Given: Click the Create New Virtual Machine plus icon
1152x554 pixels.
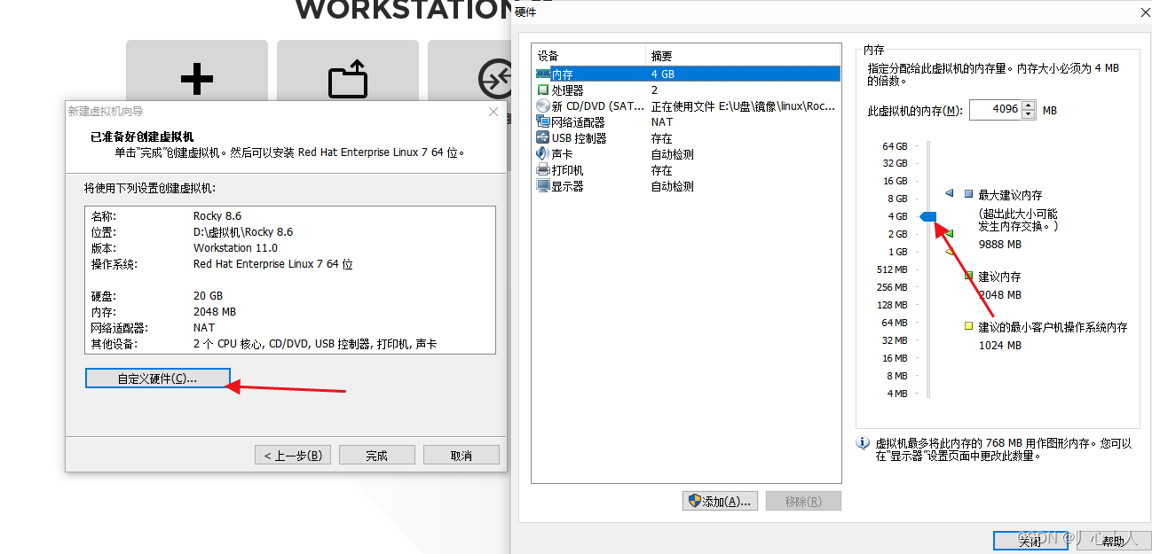Looking at the screenshot, I should coord(196,79).
